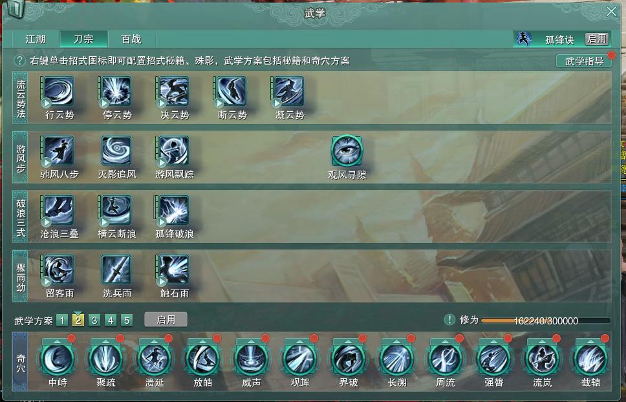This screenshot has height=402, width=626.
Task: Click the 武学指导 button
Action: coord(584,61)
